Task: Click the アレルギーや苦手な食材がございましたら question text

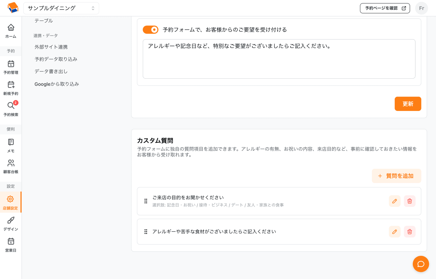Action: tap(214, 232)
